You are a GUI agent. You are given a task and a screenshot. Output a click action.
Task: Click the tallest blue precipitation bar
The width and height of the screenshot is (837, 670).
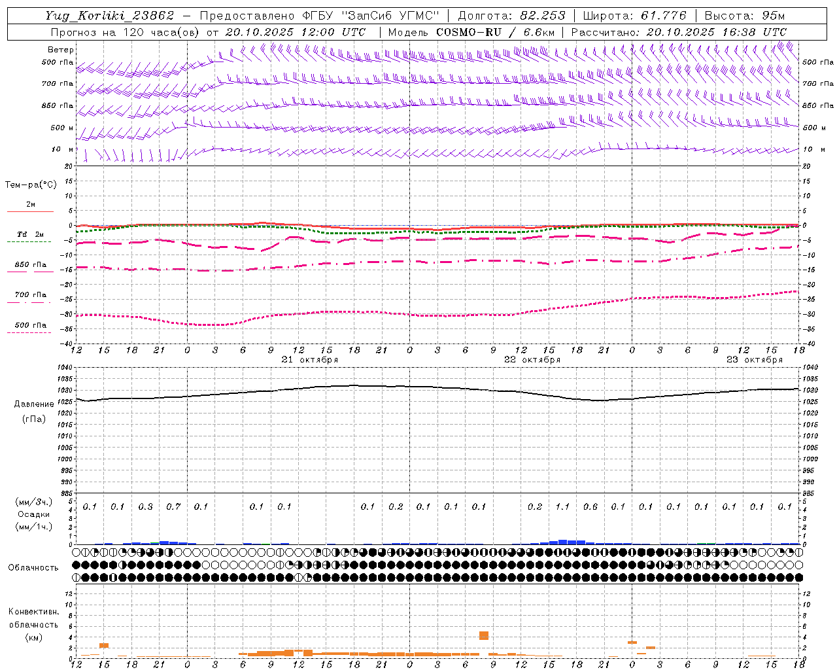coord(562,542)
